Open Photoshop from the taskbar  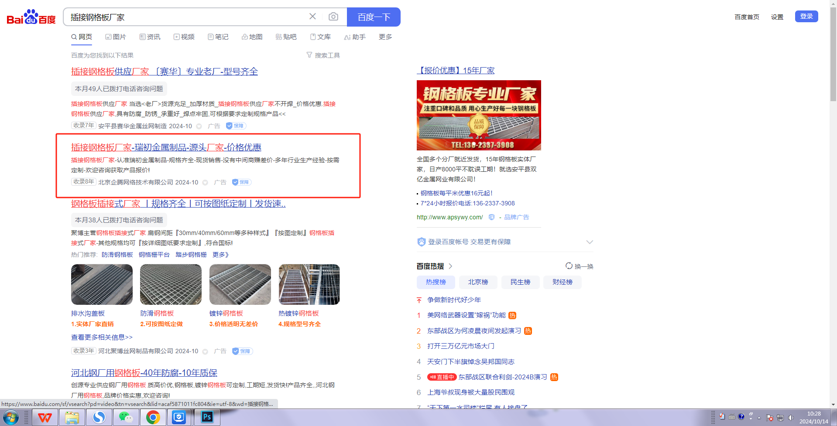[207, 418]
